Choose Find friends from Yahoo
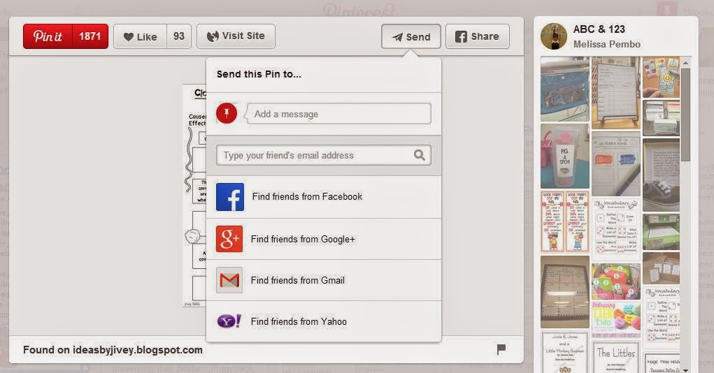The width and height of the screenshot is (714, 373). (324, 321)
